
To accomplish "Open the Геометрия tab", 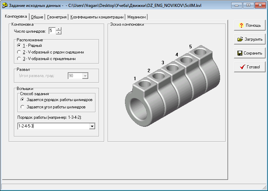I will pos(57,17).
